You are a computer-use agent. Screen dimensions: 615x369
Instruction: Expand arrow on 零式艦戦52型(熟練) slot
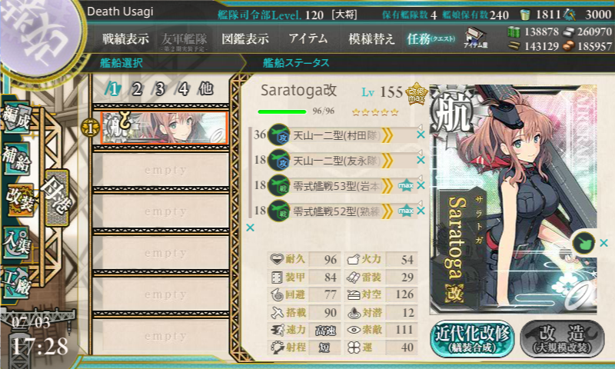[387, 211]
